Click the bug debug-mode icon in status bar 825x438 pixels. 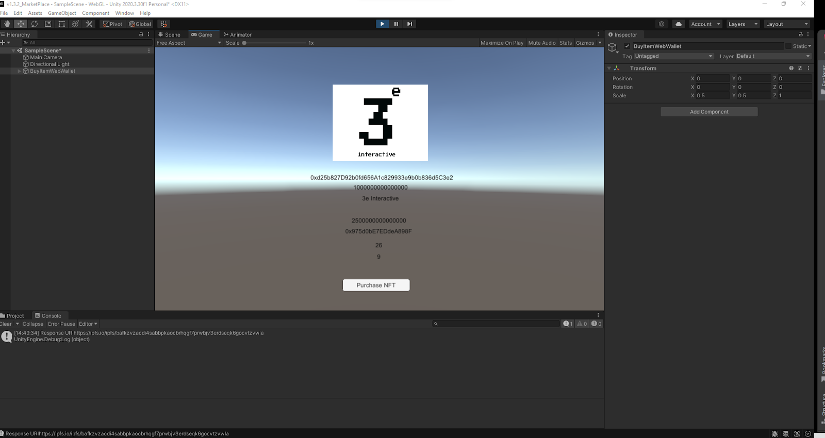pos(774,434)
